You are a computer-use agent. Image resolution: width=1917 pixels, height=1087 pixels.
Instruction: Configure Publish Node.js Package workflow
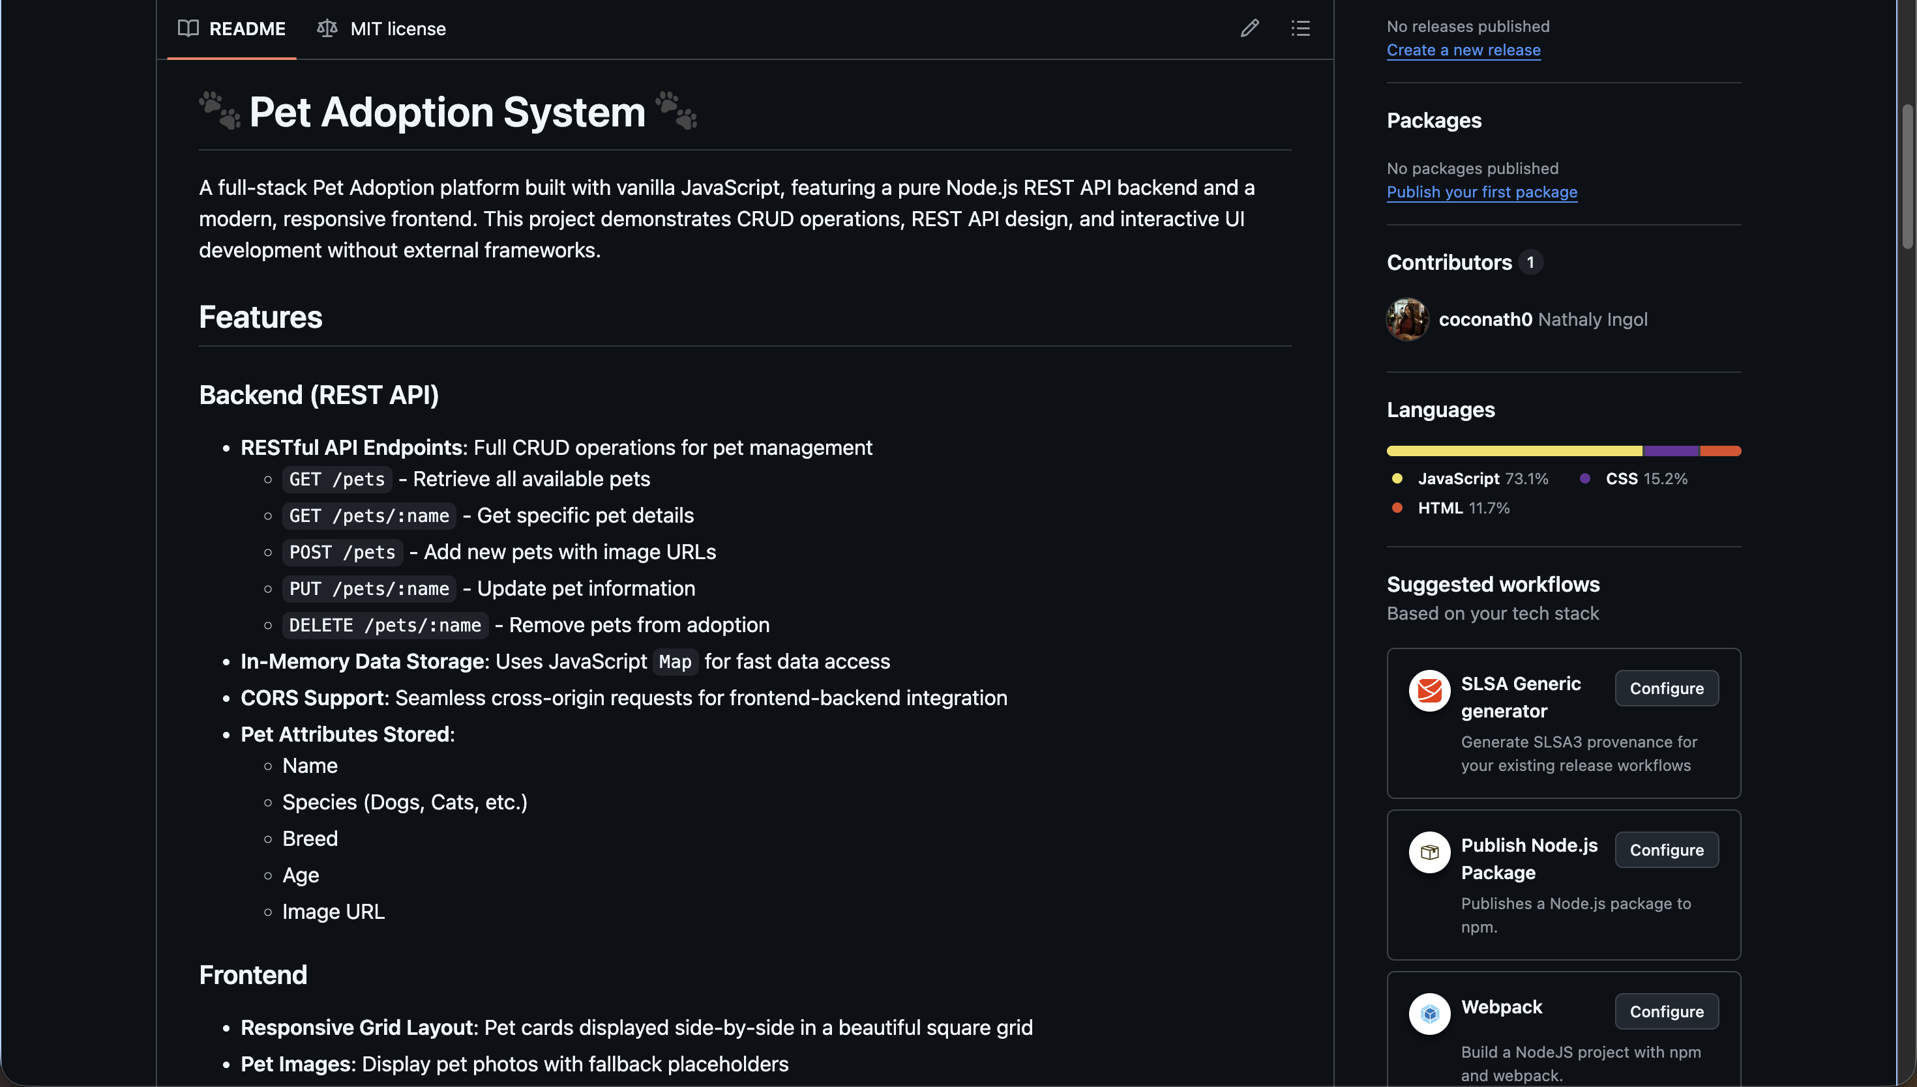point(1666,850)
